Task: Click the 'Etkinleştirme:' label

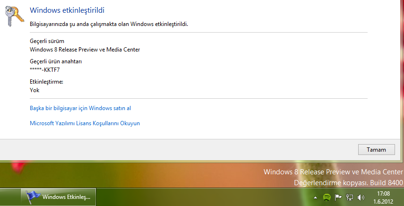Action: click(x=47, y=82)
